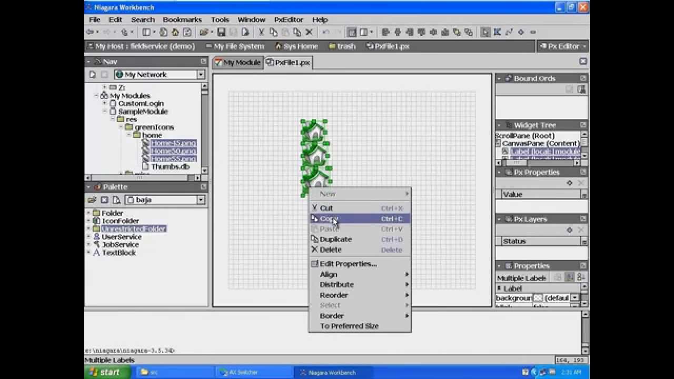
Task: Expand the Align submenu in the context menu
Action: pos(360,274)
